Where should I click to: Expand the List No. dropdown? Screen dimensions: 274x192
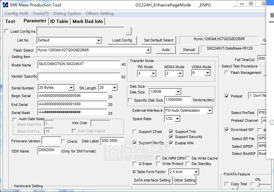[99, 40]
